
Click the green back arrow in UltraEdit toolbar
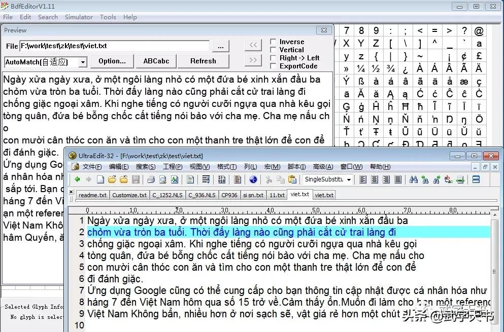(x=78, y=179)
